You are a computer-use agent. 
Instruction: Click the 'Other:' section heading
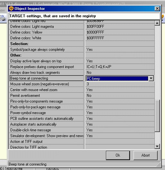point(16,55)
